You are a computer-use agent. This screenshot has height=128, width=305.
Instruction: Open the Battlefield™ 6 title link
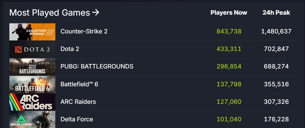79,84
